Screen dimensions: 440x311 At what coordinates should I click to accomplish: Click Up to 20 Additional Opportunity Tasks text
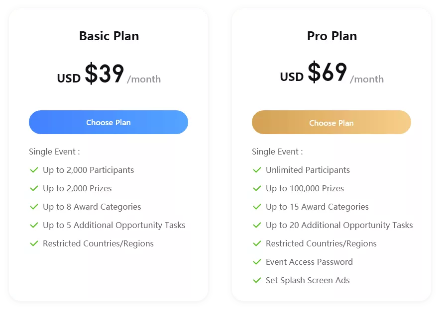click(339, 225)
